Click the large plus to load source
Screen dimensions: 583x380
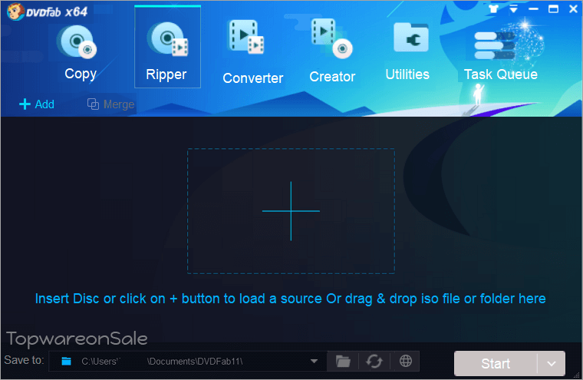click(x=291, y=211)
